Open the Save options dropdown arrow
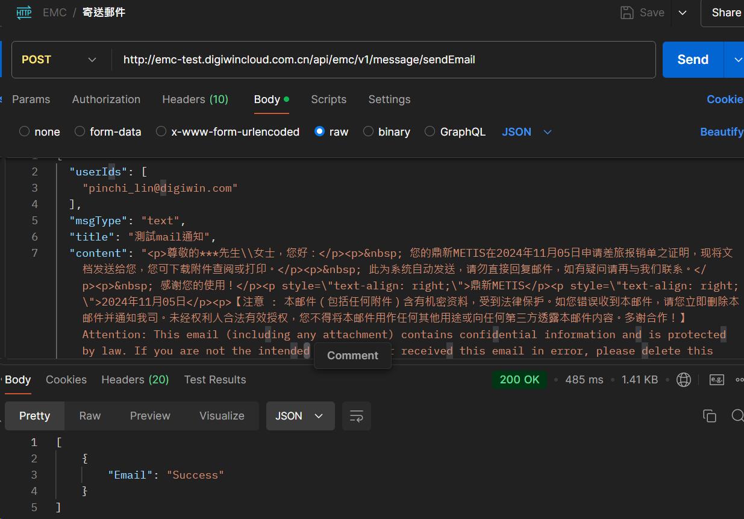744x519 pixels. (x=683, y=13)
